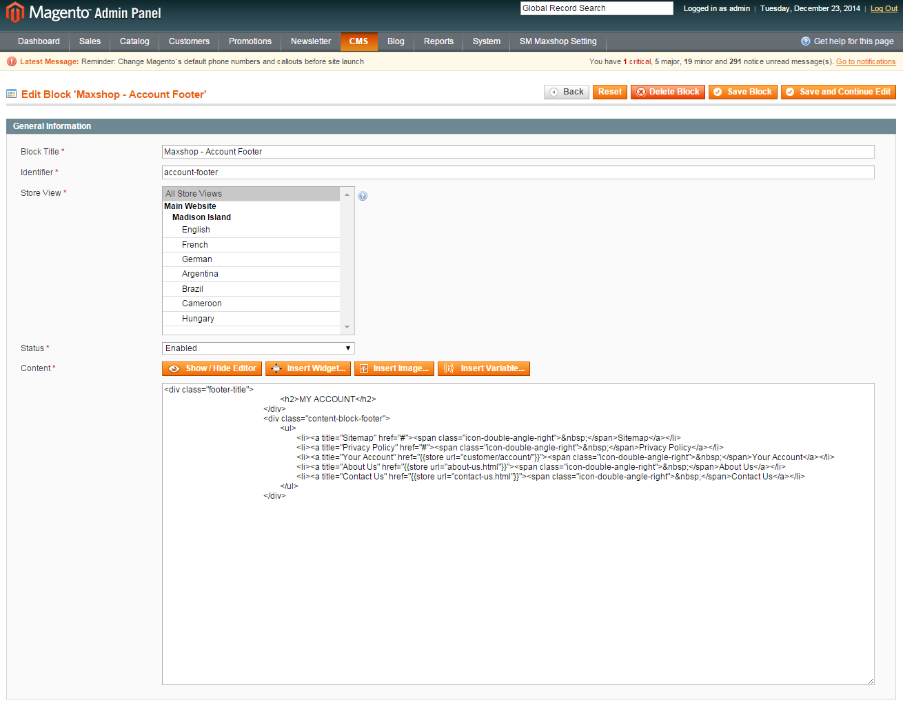The image size is (903, 705).
Task: Open the Promotions menu
Action: click(250, 41)
